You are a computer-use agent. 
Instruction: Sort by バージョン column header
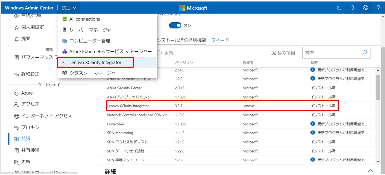click(x=184, y=63)
